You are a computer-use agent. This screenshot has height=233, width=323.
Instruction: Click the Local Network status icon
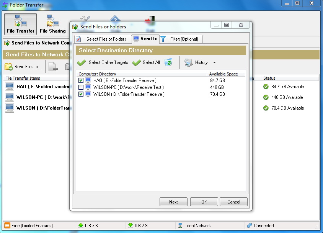pos(180,226)
